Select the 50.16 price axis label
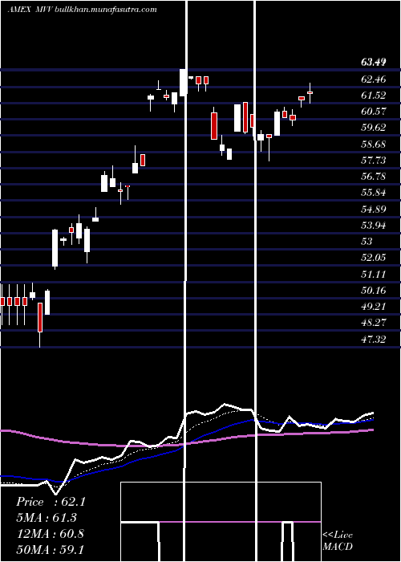Image resolution: width=401 pixels, height=562 pixels. (x=374, y=291)
